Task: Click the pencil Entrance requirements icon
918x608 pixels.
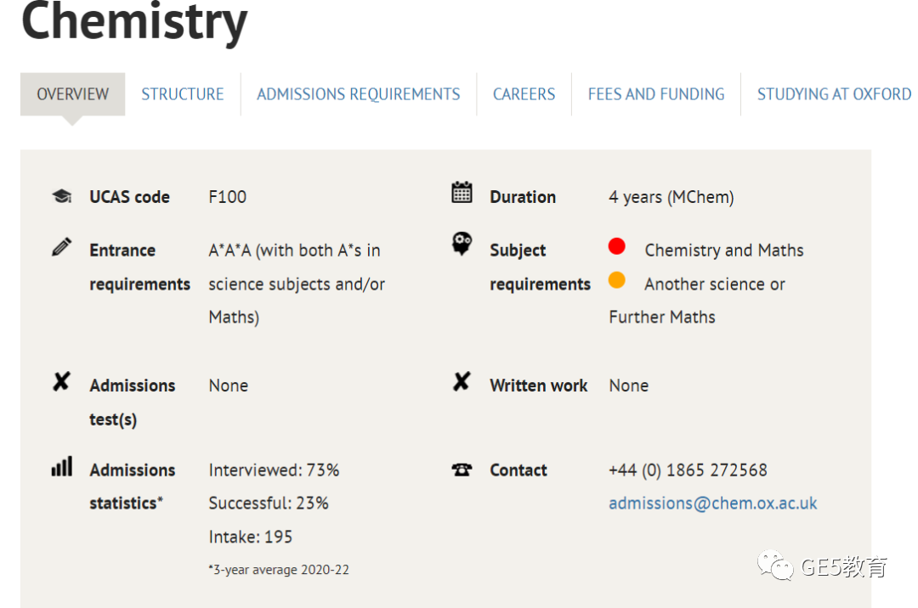Action: (x=61, y=247)
